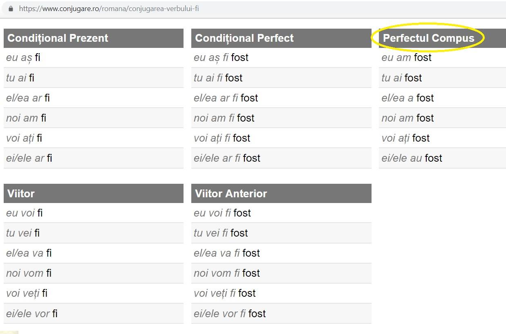Viewport: 506px width, 334px height.
Task: Click the row 'eu am fost'
Action: 442,58
